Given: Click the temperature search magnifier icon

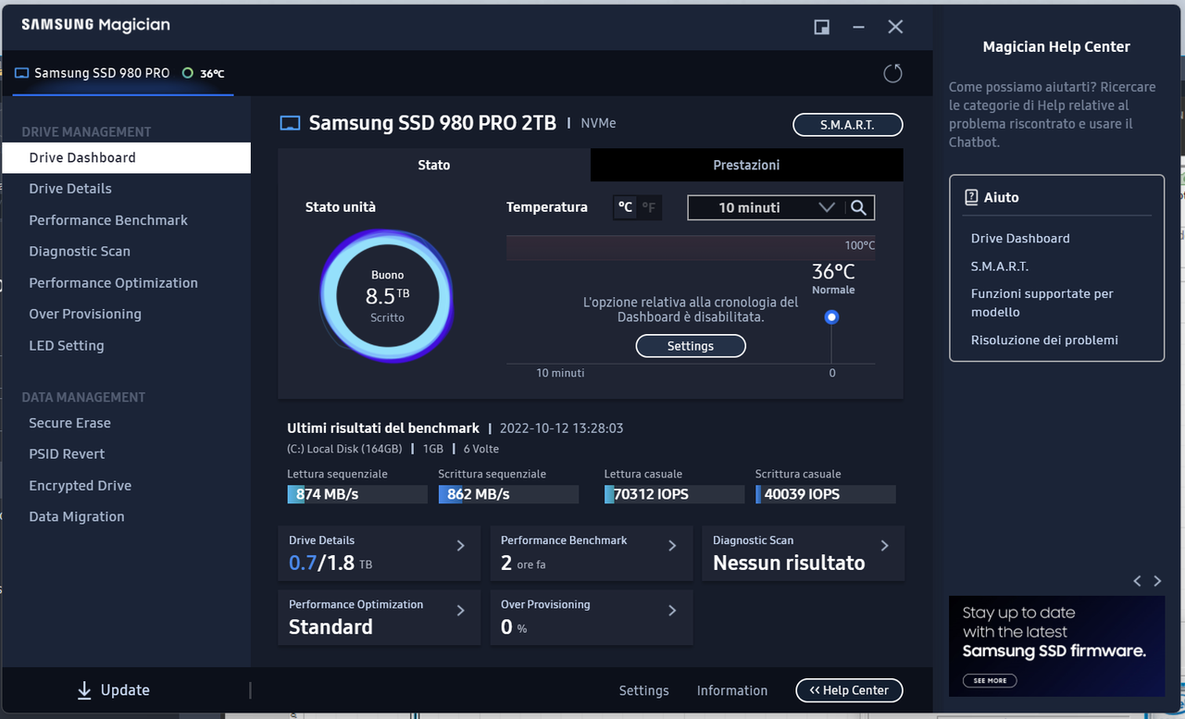Looking at the screenshot, I should coord(859,208).
